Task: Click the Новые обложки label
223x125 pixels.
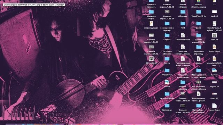Action: click(183, 6)
